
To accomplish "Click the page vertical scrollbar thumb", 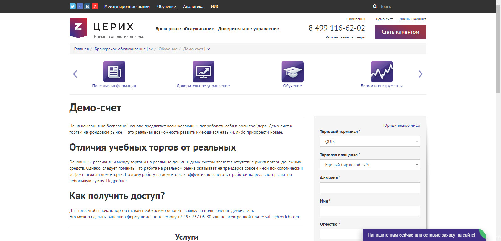I will coord(498,49).
